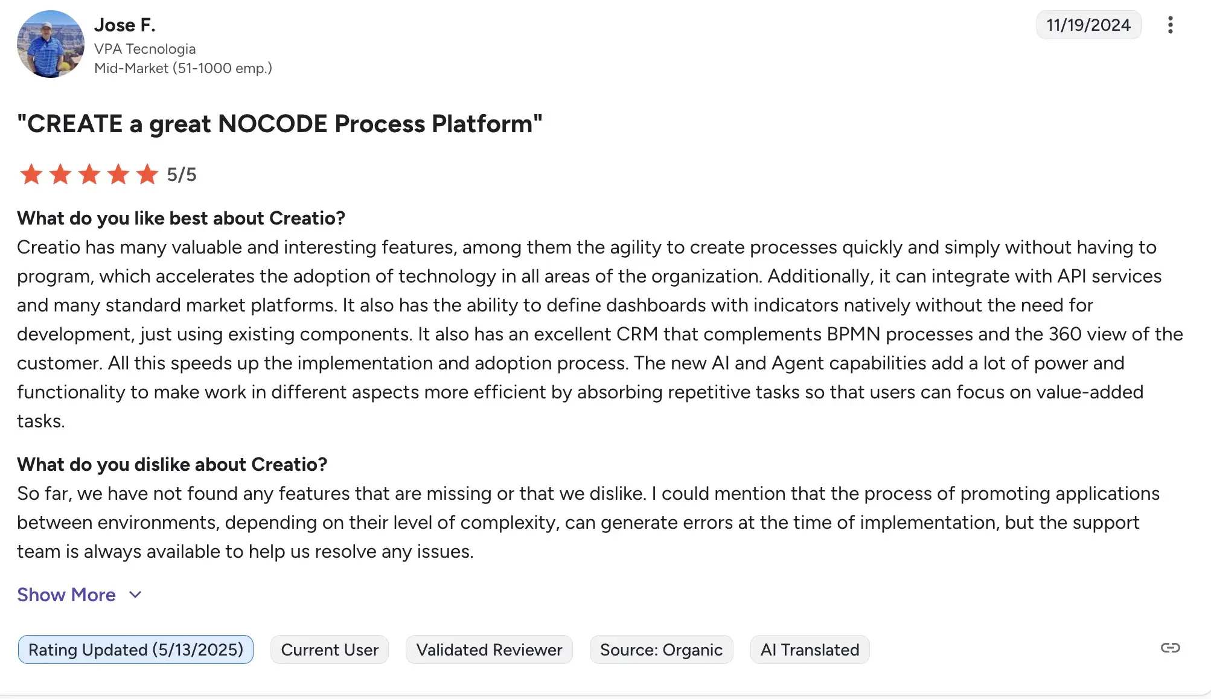Select the Rating Updated (5/13/2025) tag
1211x699 pixels.
136,650
